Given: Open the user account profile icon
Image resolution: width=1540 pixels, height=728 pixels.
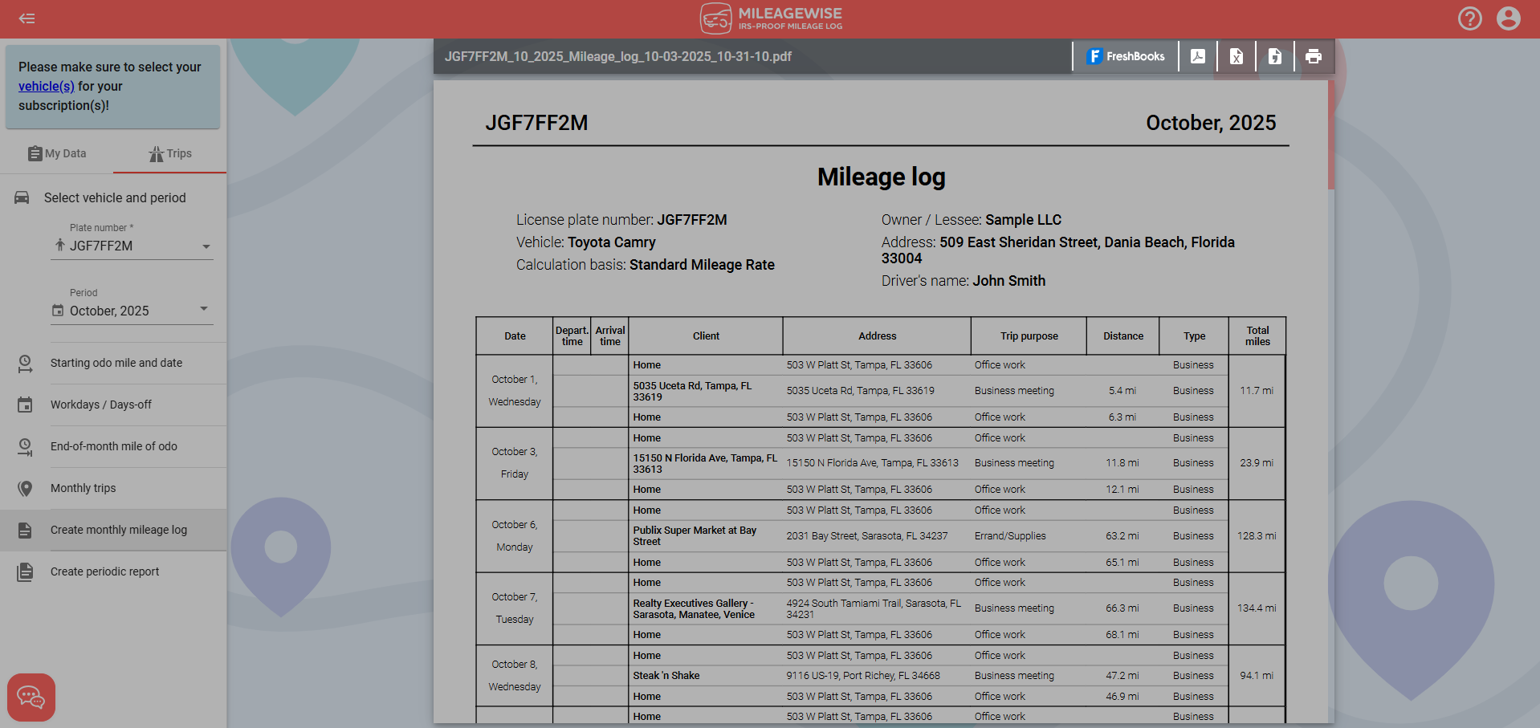Looking at the screenshot, I should click(1508, 18).
